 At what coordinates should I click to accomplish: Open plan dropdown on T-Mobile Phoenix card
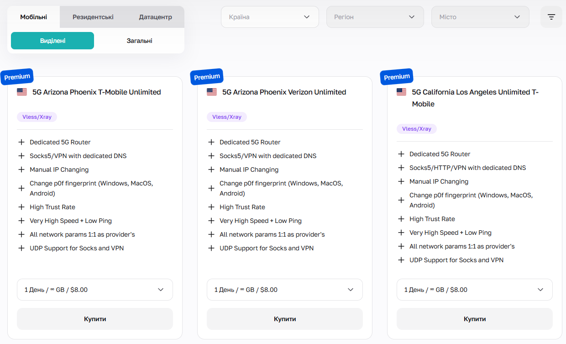[x=95, y=290]
